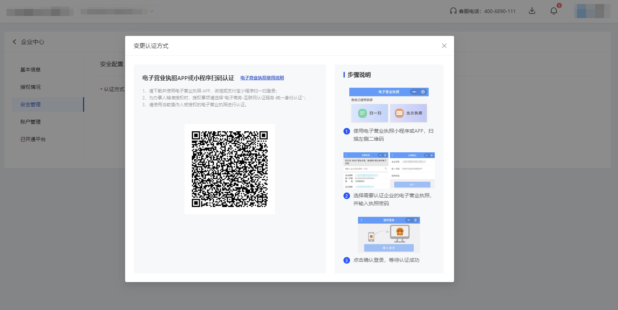This screenshot has height=310, width=618.
Task: Click the QR code image
Action: (x=230, y=169)
